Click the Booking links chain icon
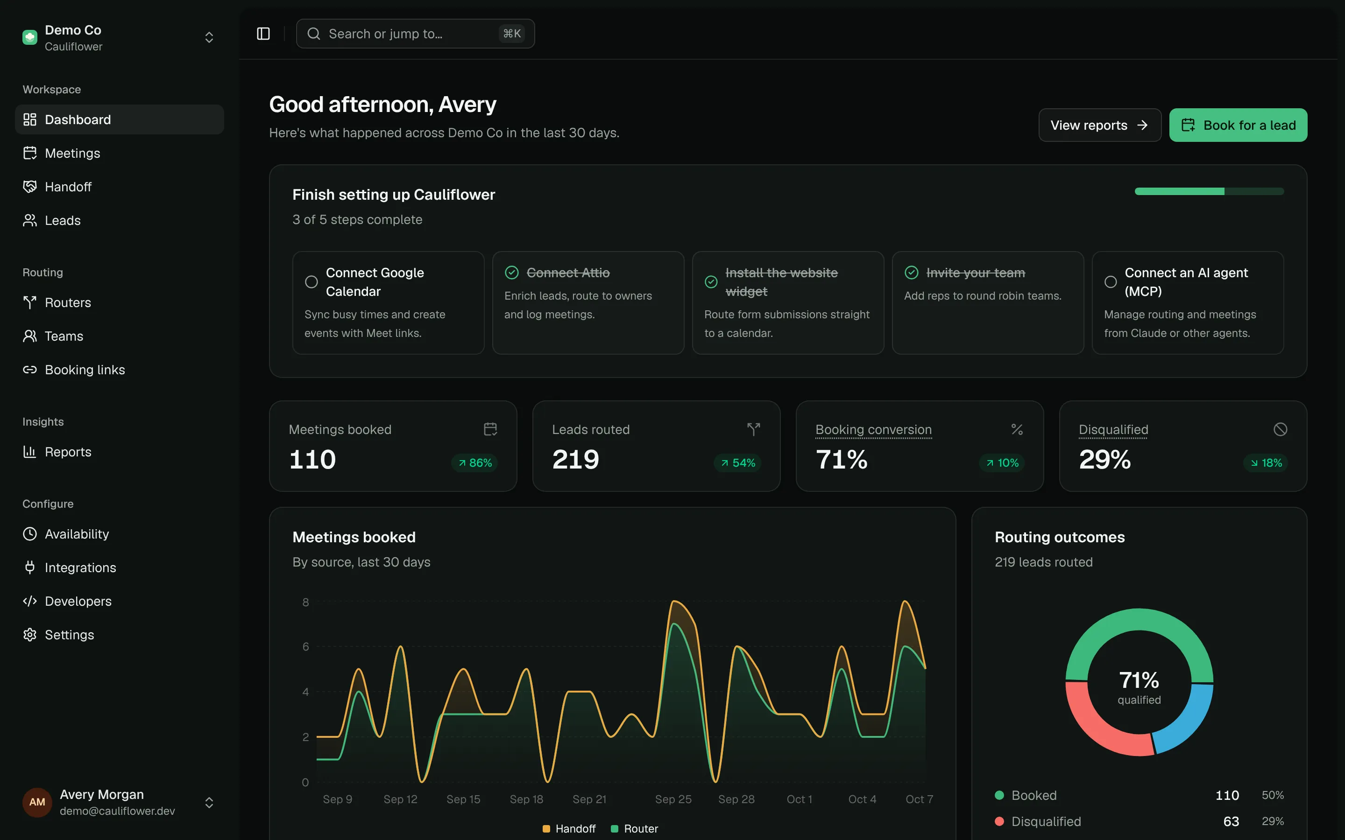Image resolution: width=1345 pixels, height=840 pixels. coord(30,370)
